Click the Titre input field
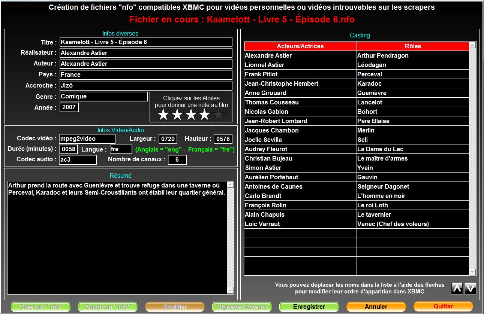Image resolution: width=484 pixels, height=314 pixels. click(x=145, y=42)
